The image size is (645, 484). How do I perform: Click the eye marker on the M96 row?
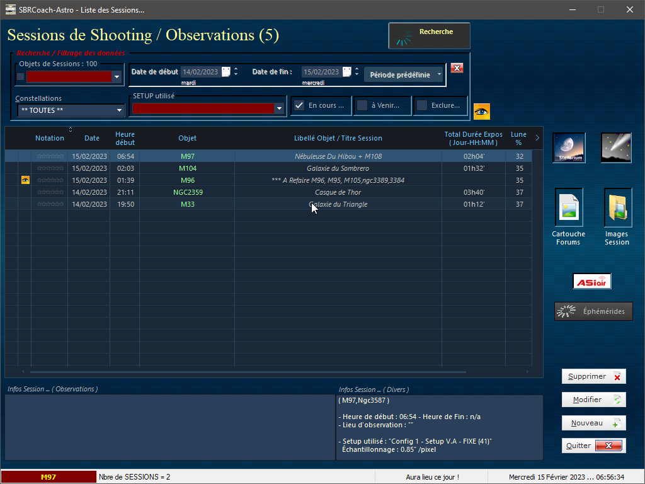coord(25,180)
